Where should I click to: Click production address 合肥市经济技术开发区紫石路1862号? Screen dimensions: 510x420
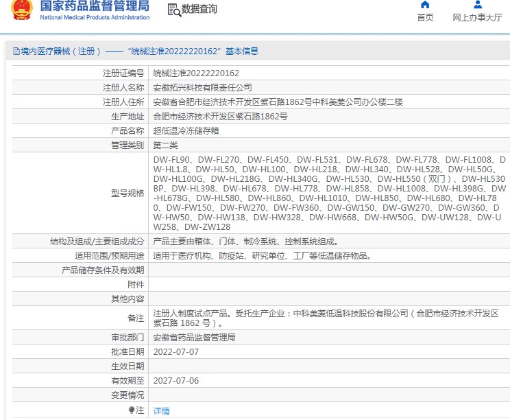(x=220, y=116)
